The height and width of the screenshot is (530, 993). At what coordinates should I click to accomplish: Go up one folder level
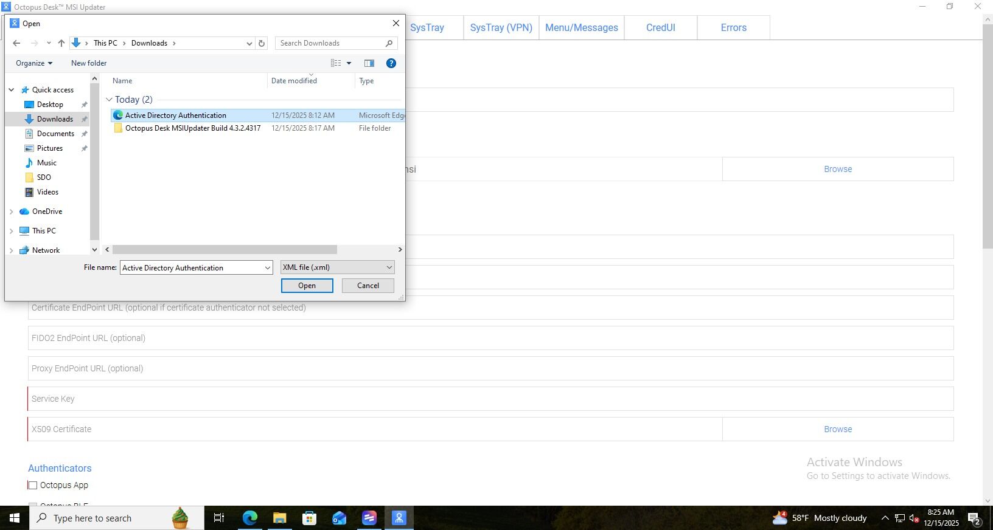pos(61,43)
